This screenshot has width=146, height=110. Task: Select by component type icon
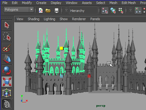click(x=121, y=10)
